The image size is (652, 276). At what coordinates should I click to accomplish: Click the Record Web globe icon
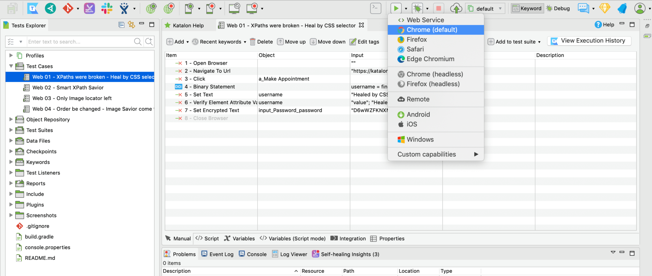(169, 9)
